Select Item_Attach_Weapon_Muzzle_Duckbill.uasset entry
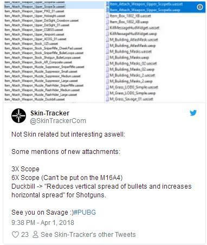This screenshot has height=245, width=207. [35, 99]
